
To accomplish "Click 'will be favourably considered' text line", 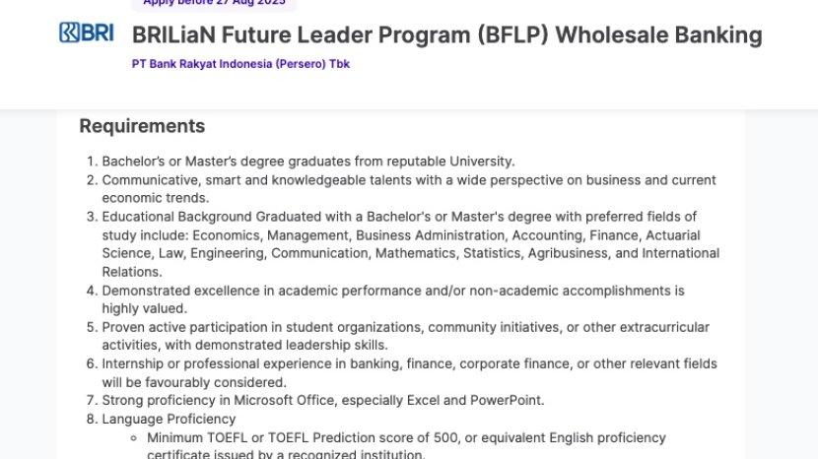I will point(193,382).
